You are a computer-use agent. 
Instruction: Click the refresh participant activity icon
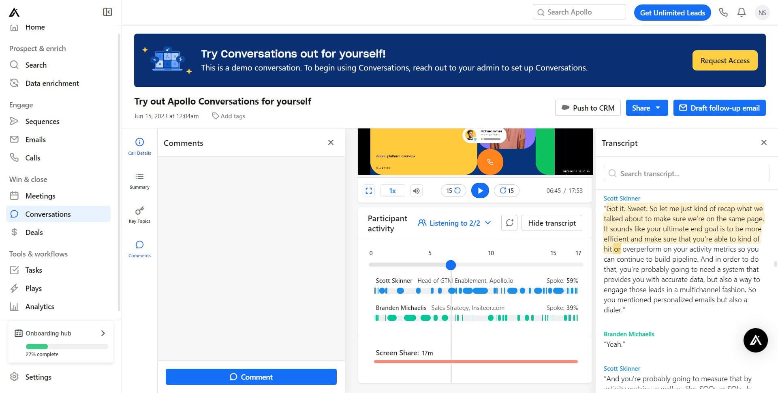click(509, 223)
